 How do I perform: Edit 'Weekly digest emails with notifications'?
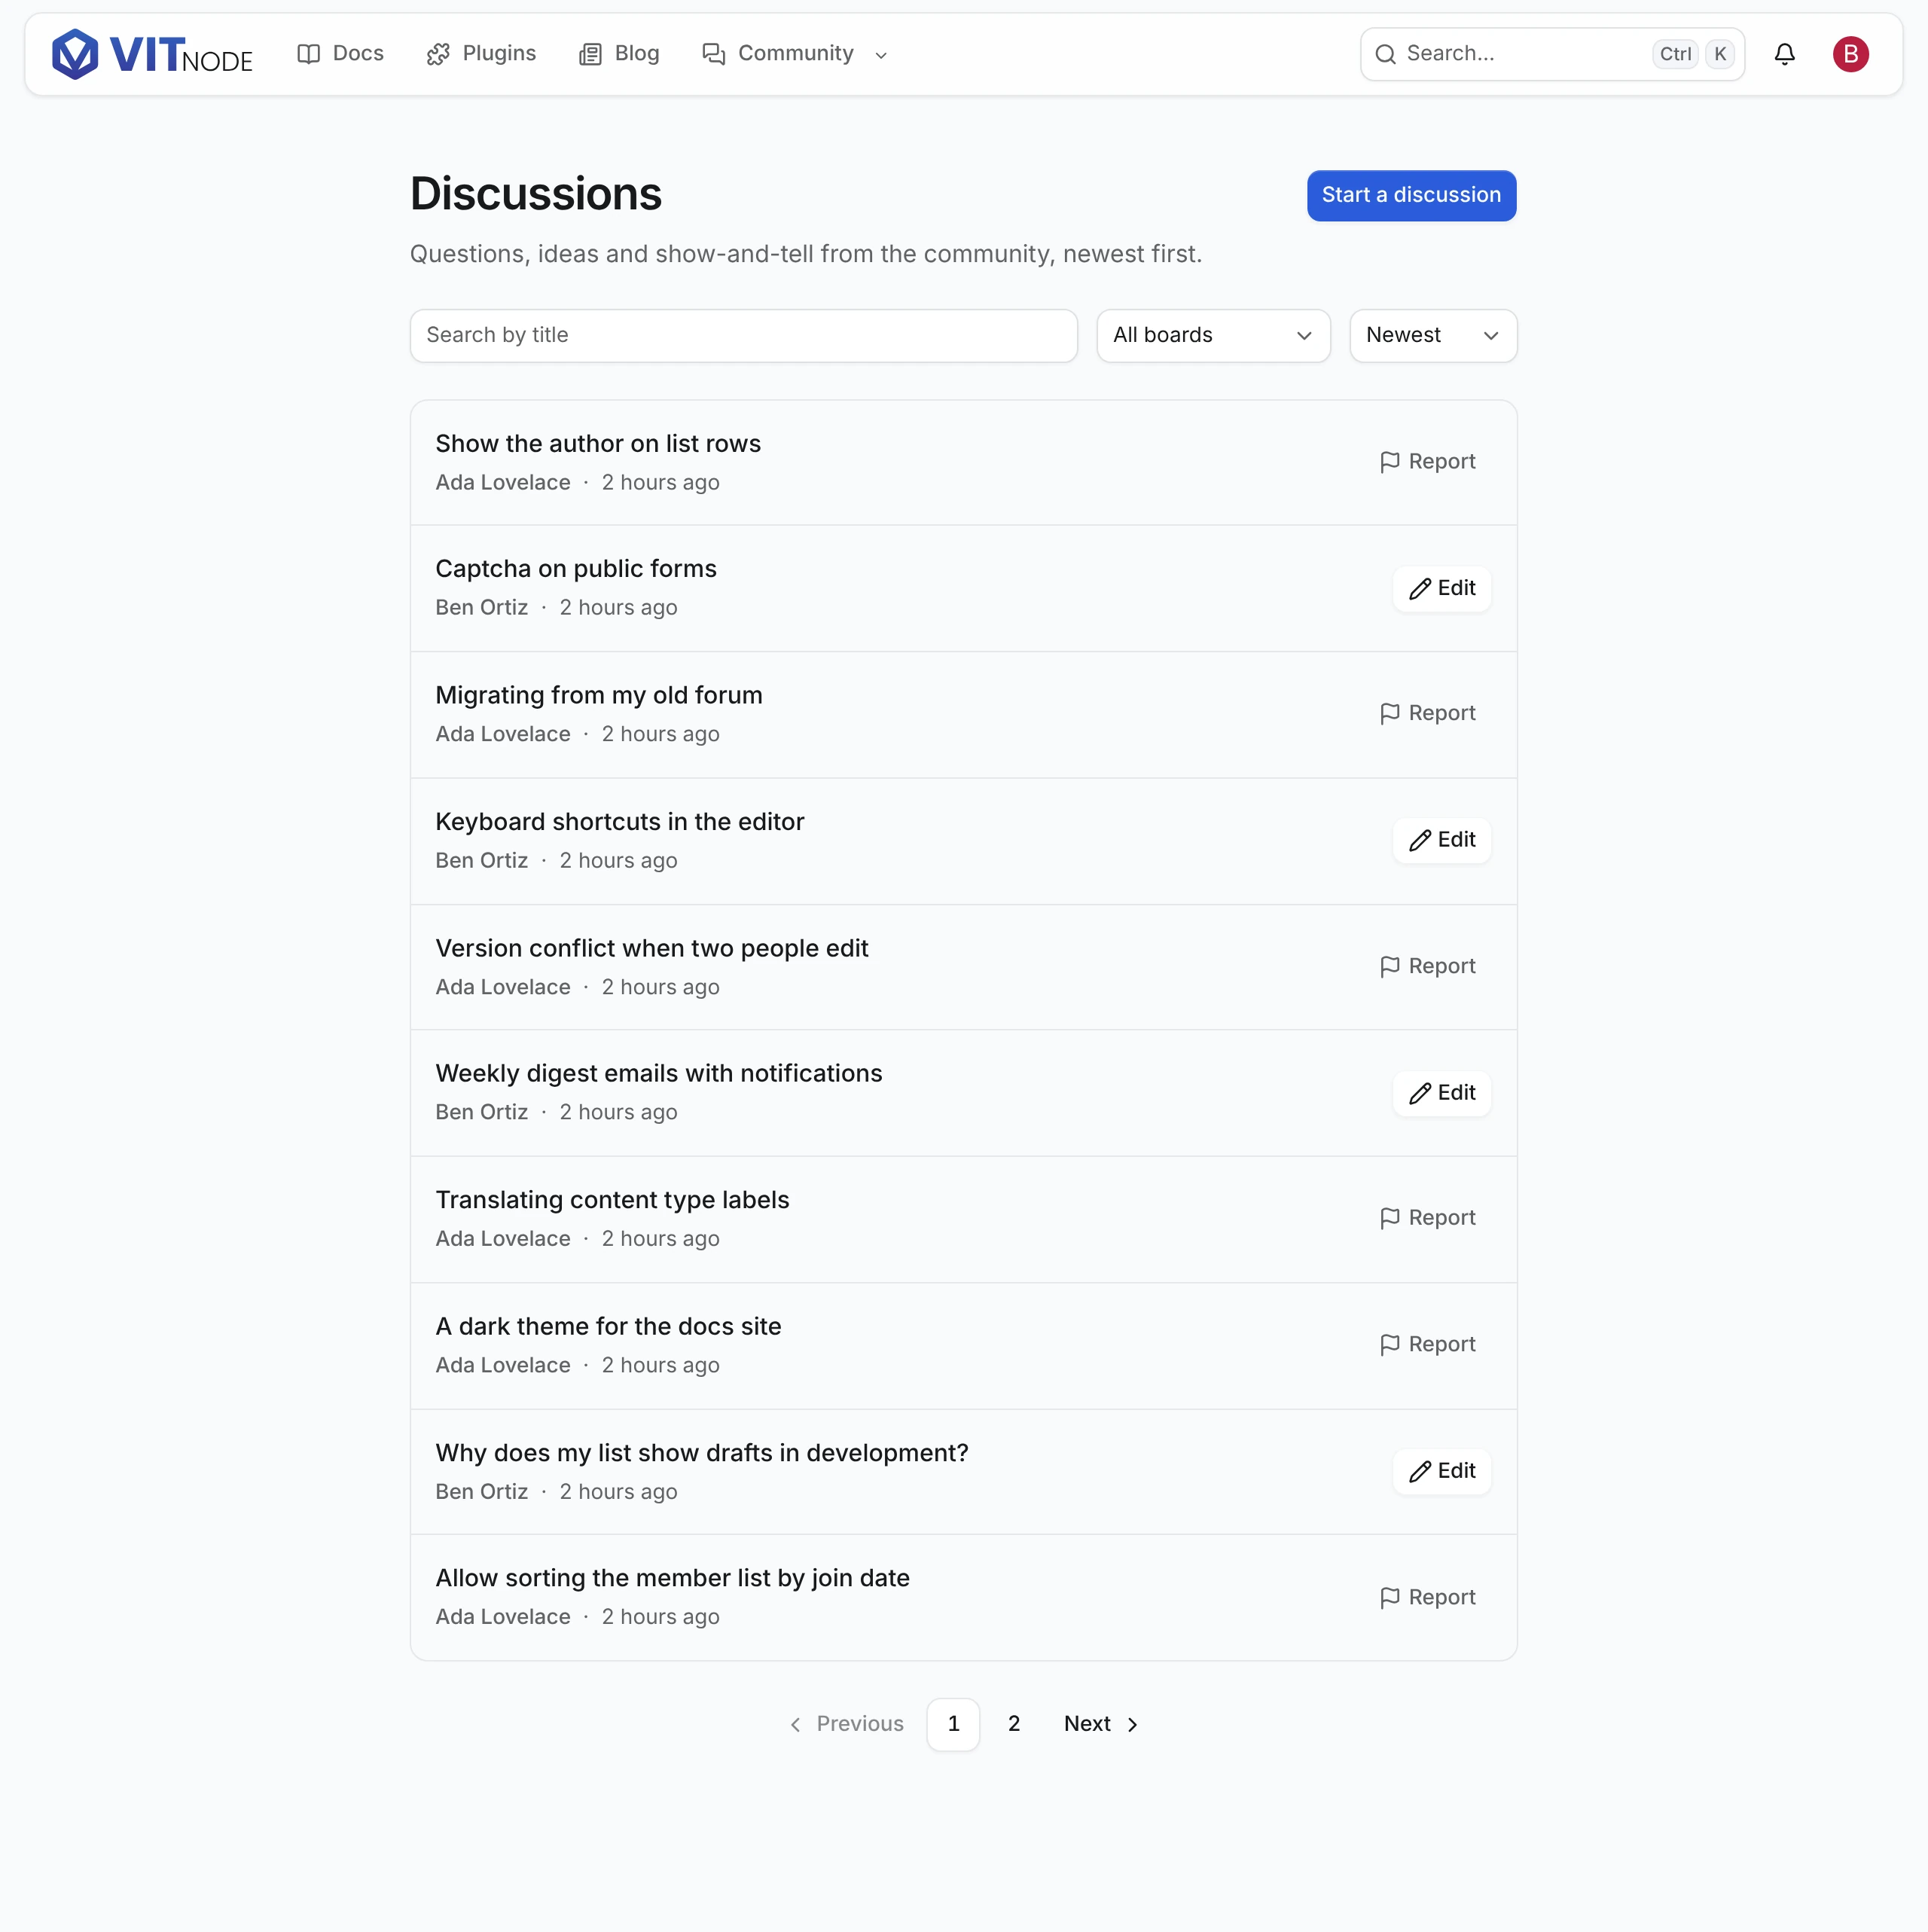(x=1441, y=1093)
